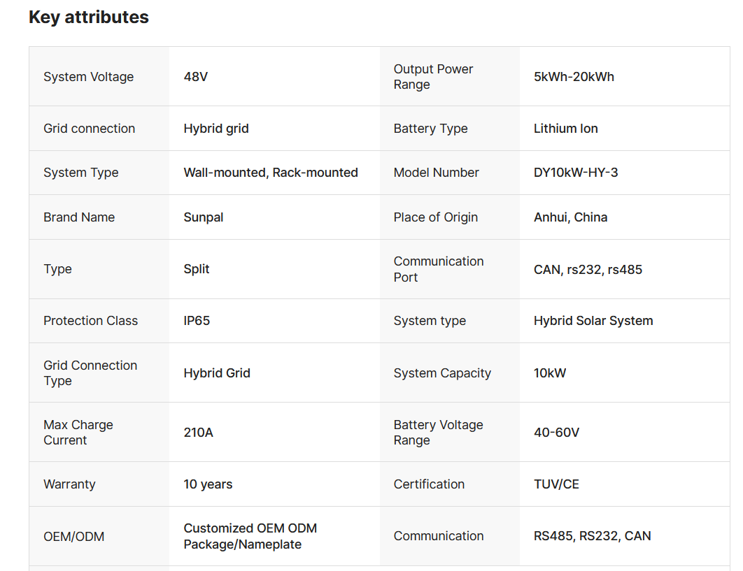Select the Hybrid grid connection value
Viewport: 743px width, 571px height.
click(x=216, y=129)
